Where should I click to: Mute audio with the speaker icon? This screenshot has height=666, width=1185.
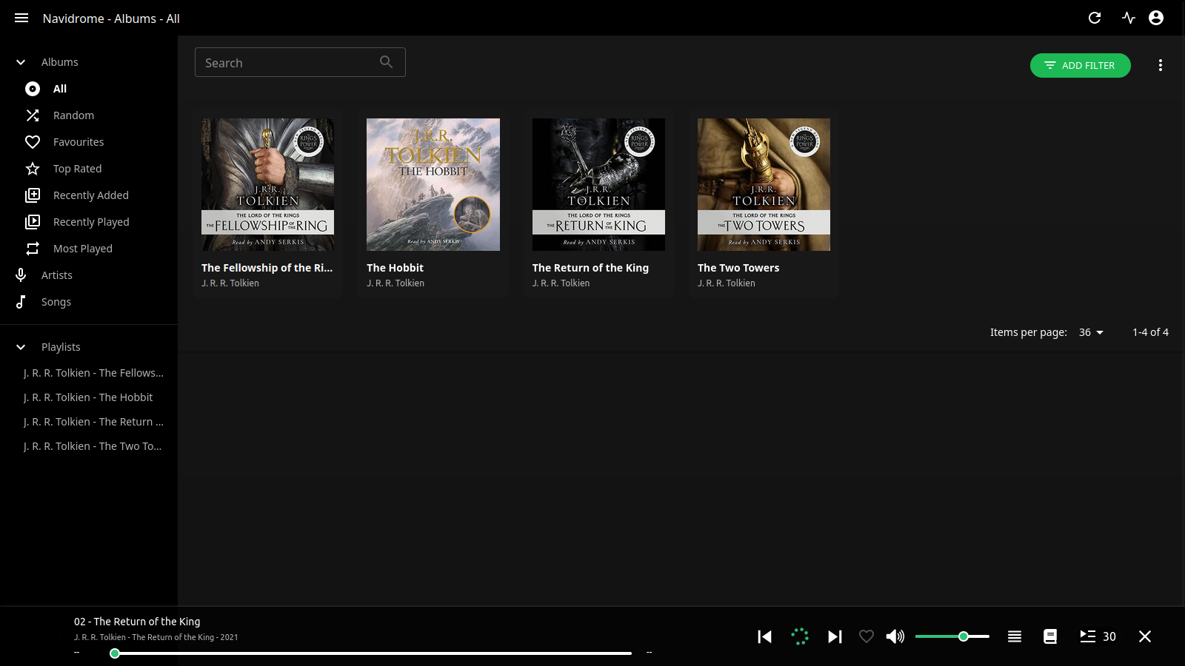pyautogui.click(x=895, y=636)
